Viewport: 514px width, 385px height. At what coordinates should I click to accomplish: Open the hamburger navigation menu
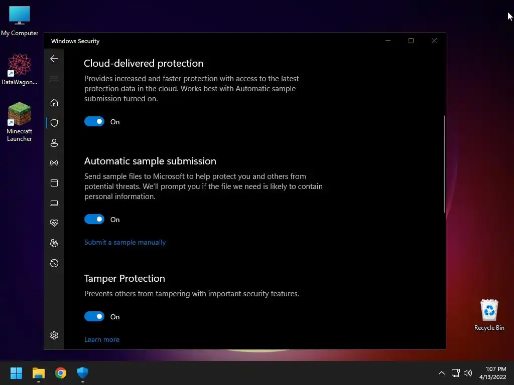54,79
